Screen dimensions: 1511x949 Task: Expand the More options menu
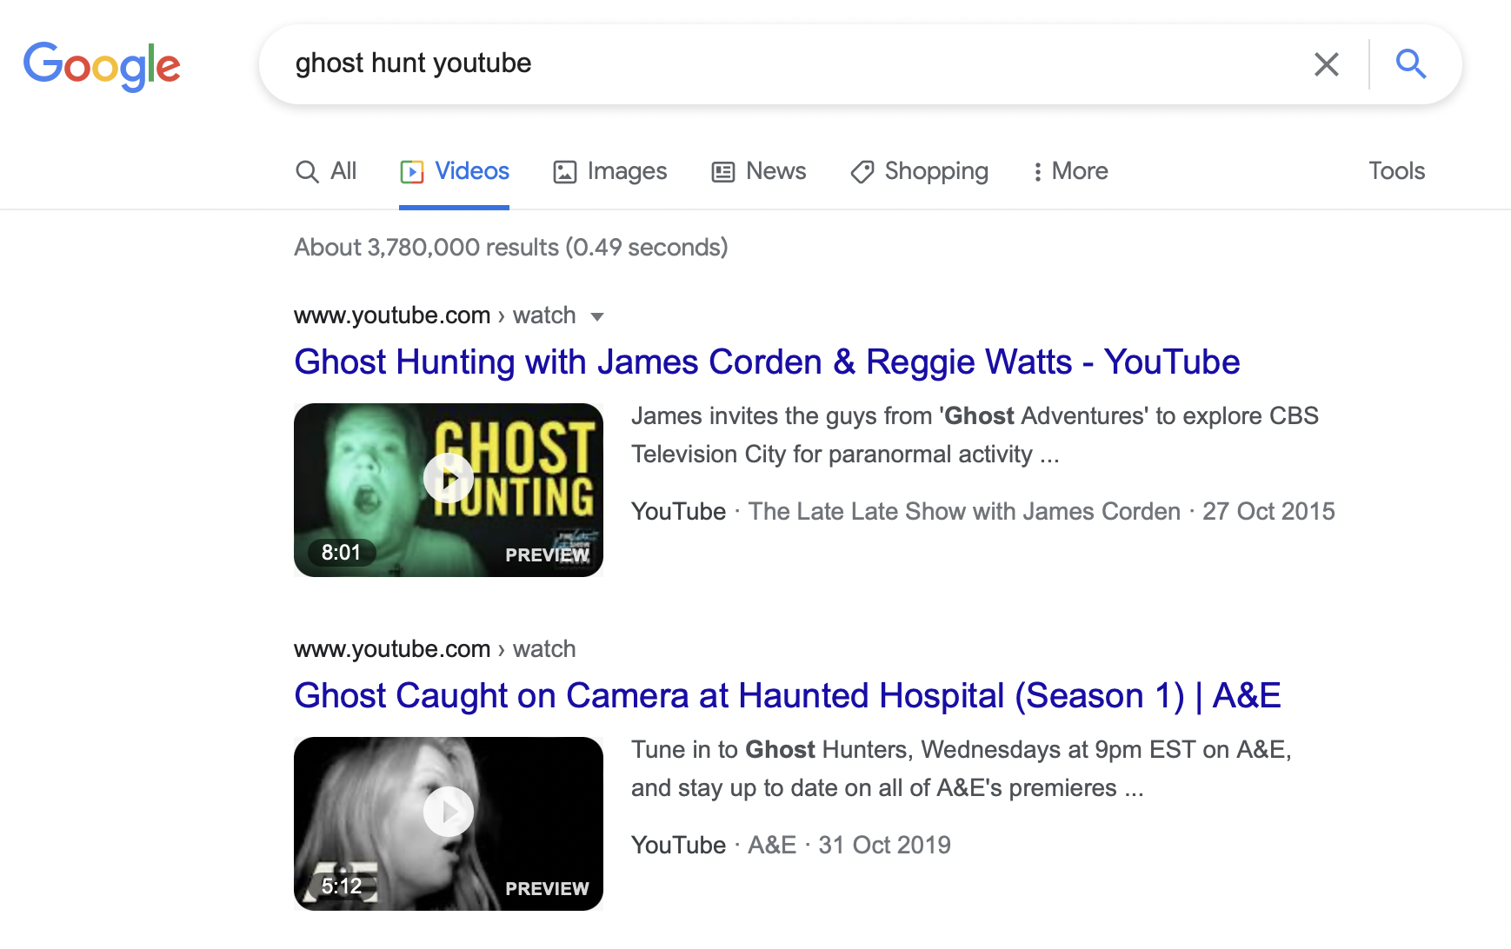coord(1069,171)
